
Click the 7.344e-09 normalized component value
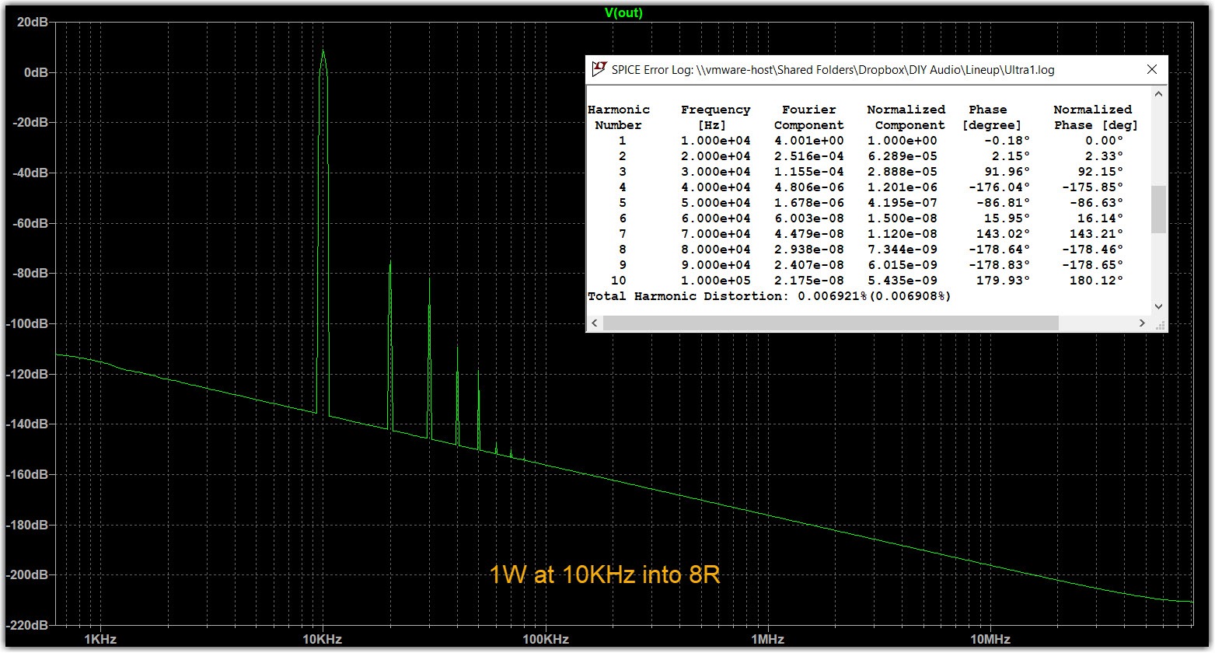pyautogui.click(x=902, y=250)
